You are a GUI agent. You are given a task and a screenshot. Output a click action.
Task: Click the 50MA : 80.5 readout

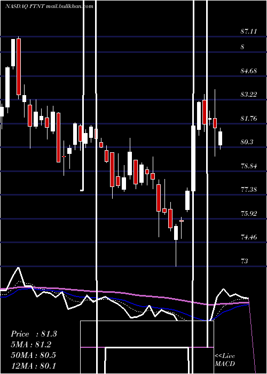[x=33, y=355]
